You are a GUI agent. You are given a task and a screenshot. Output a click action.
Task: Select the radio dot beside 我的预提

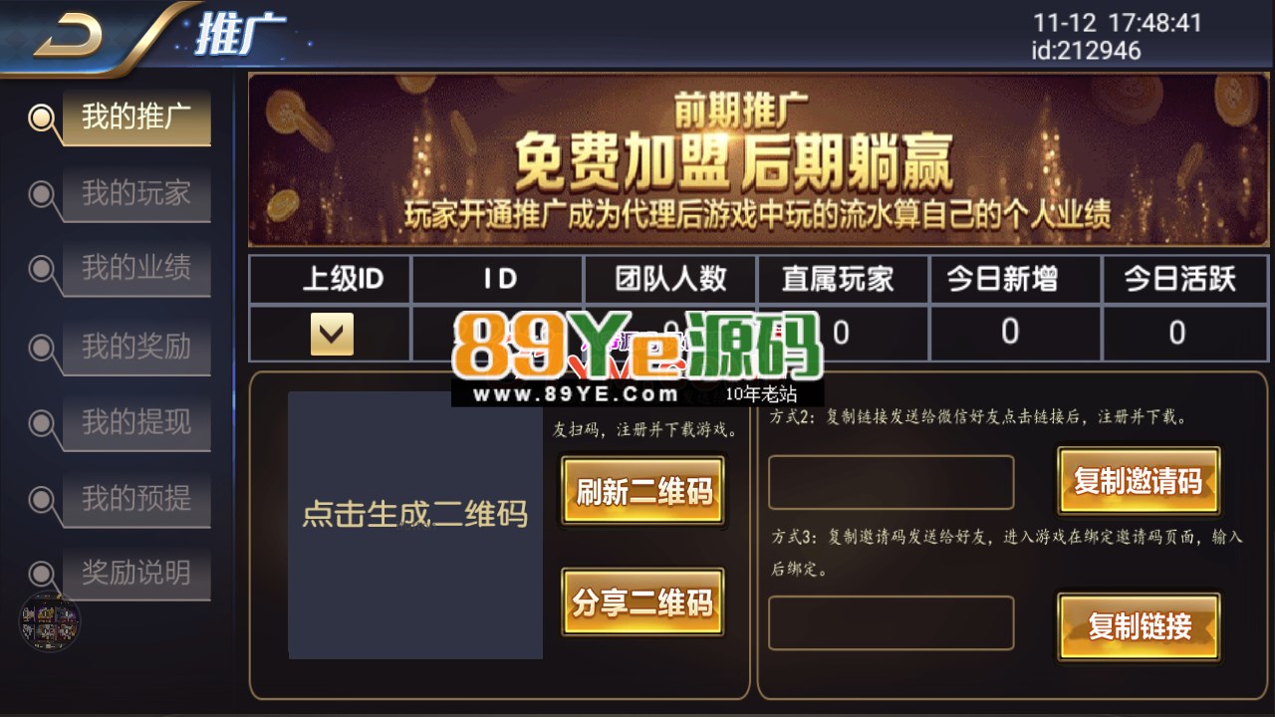[x=42, y=499]
